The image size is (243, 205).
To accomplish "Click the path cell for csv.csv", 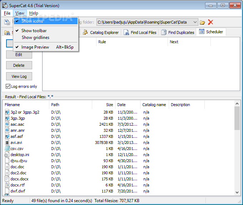I will coord(56,149).
